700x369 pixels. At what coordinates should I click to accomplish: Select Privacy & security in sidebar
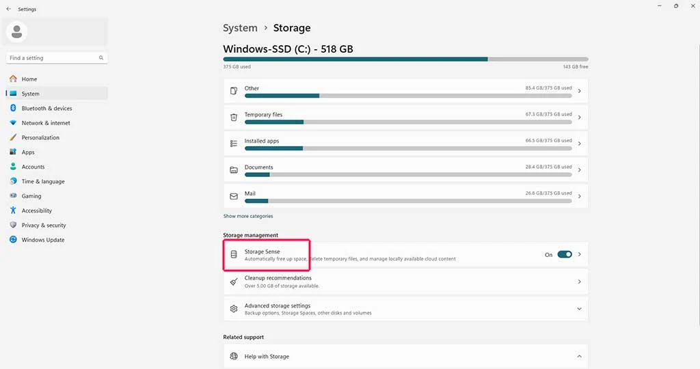[x=44, y=225]
